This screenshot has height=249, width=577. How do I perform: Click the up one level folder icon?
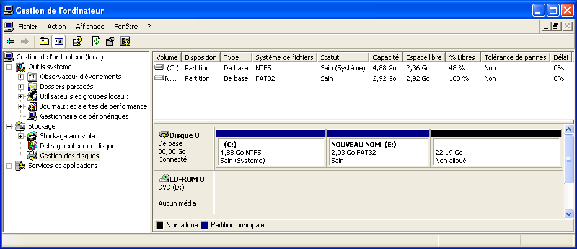coord(44,41)
